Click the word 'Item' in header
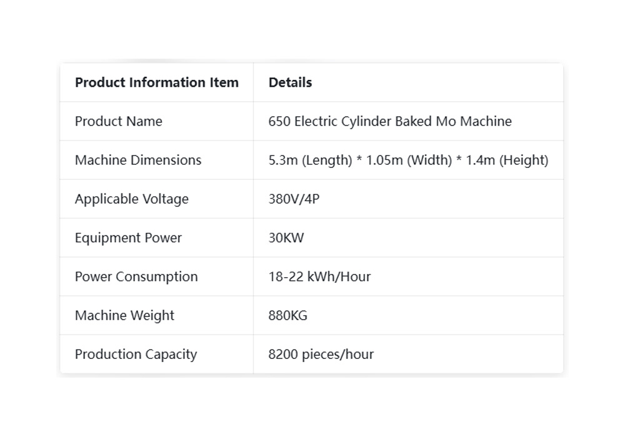 point(224,82)
